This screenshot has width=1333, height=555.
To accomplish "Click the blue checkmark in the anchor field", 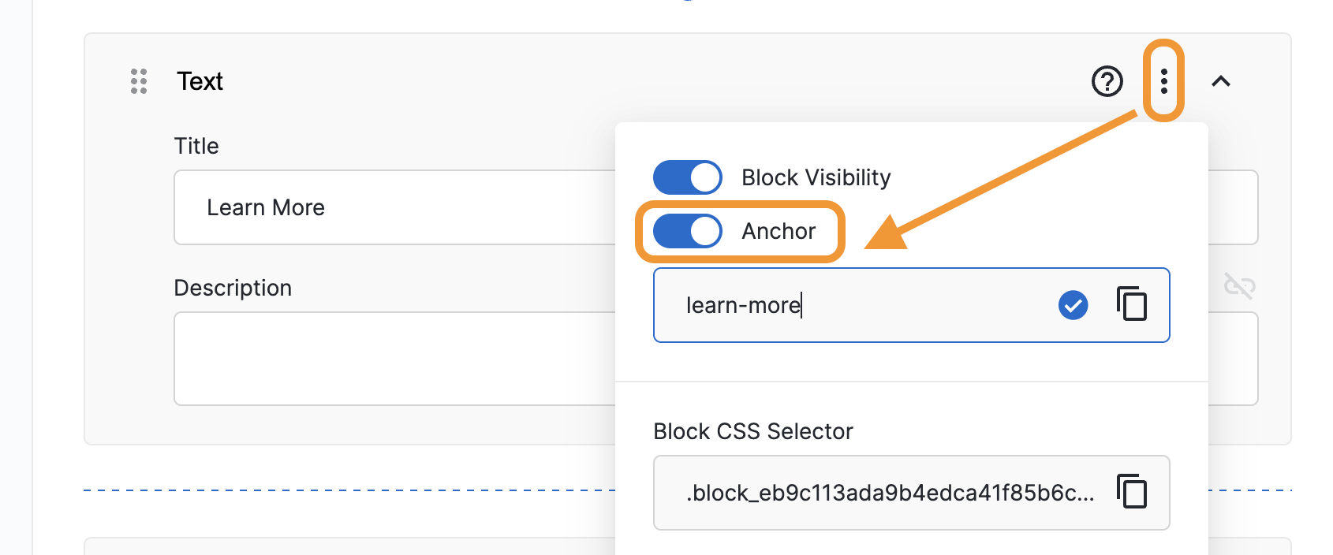I will [x=1073, y=305].
